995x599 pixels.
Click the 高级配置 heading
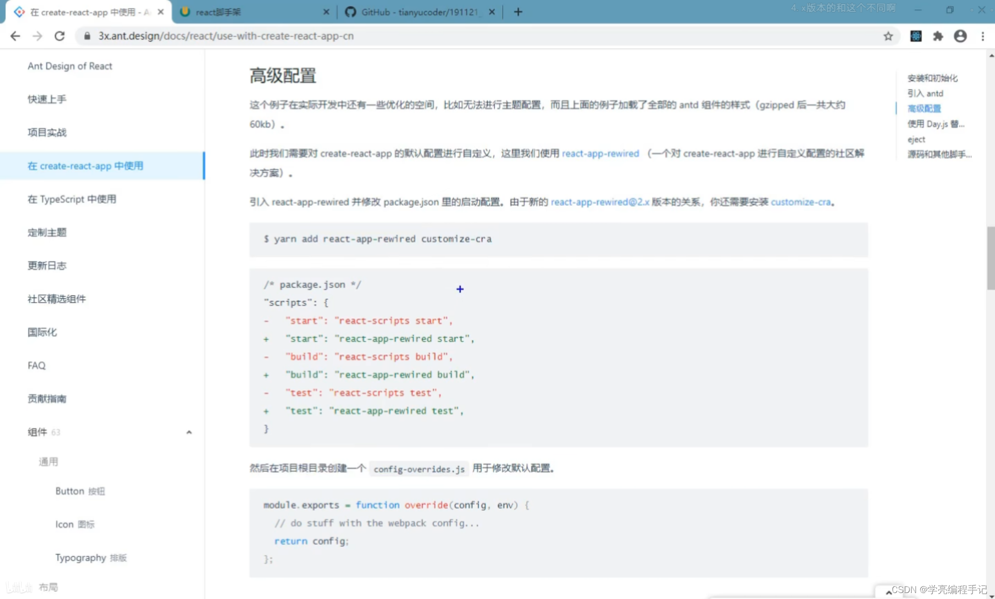pos(283,76)
